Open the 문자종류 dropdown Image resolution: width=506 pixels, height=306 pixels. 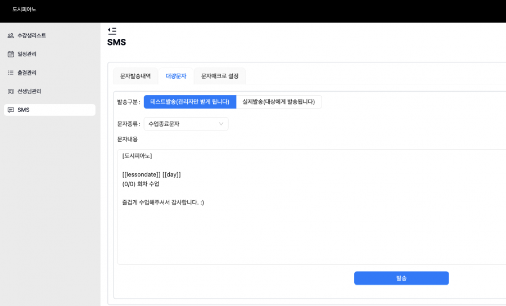(x=186, y=124)
